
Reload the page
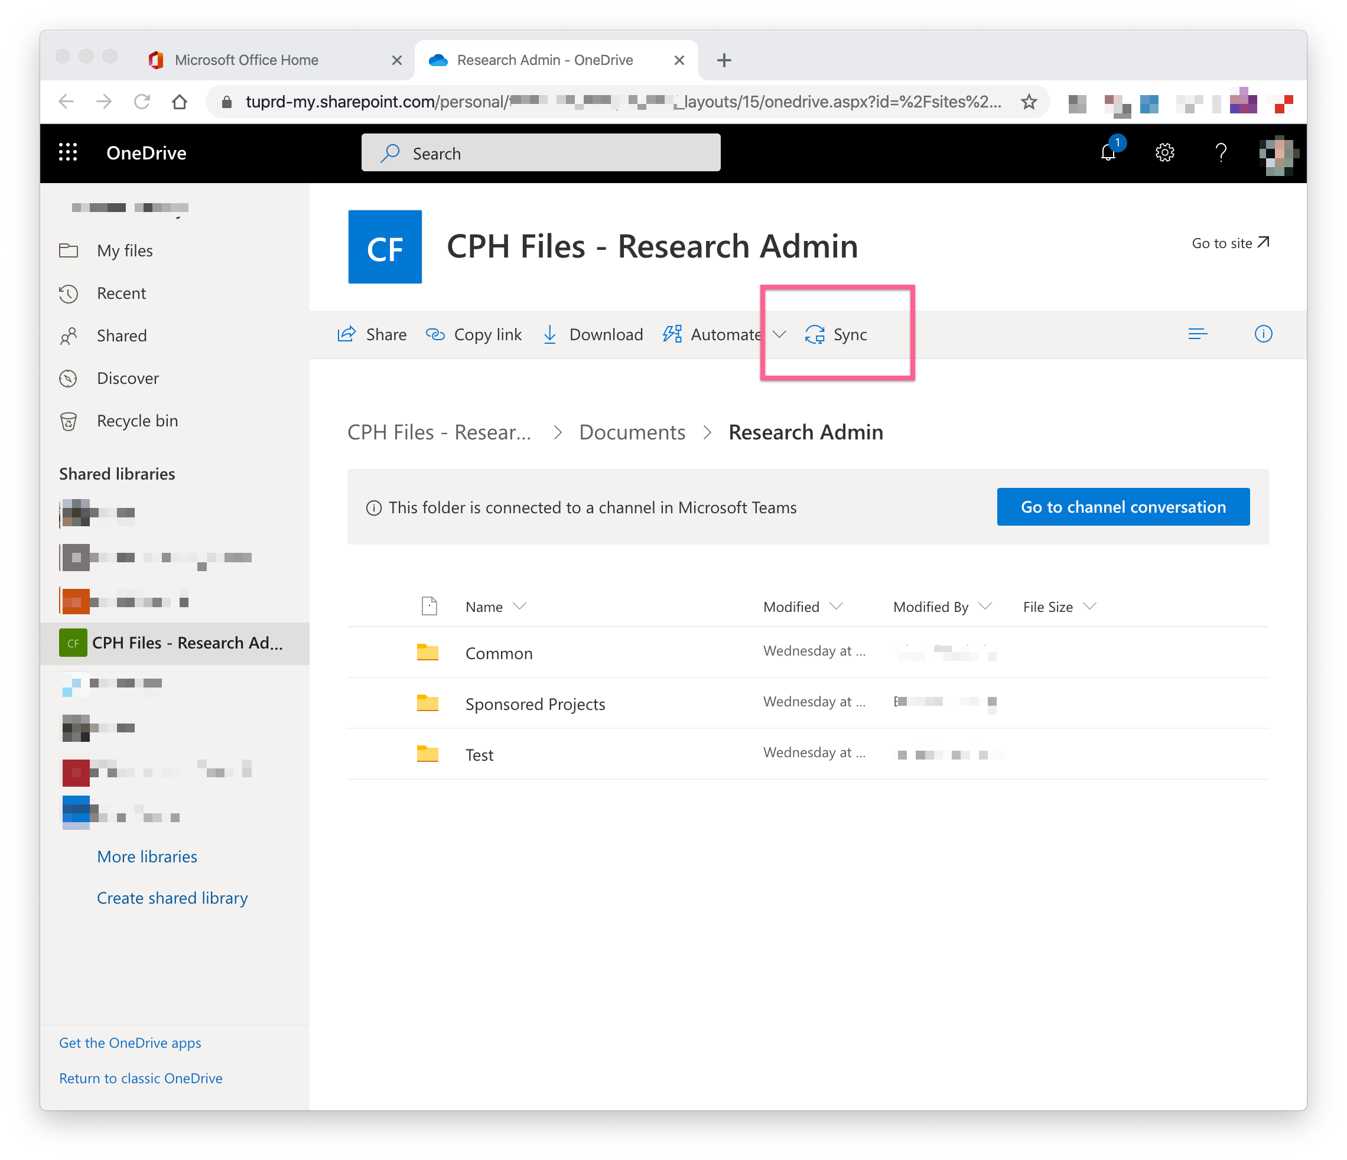pos(142,102)
